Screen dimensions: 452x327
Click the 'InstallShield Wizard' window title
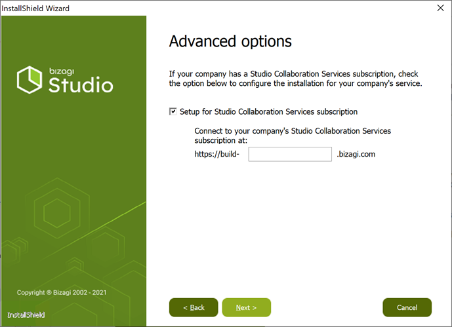point(35,9)
